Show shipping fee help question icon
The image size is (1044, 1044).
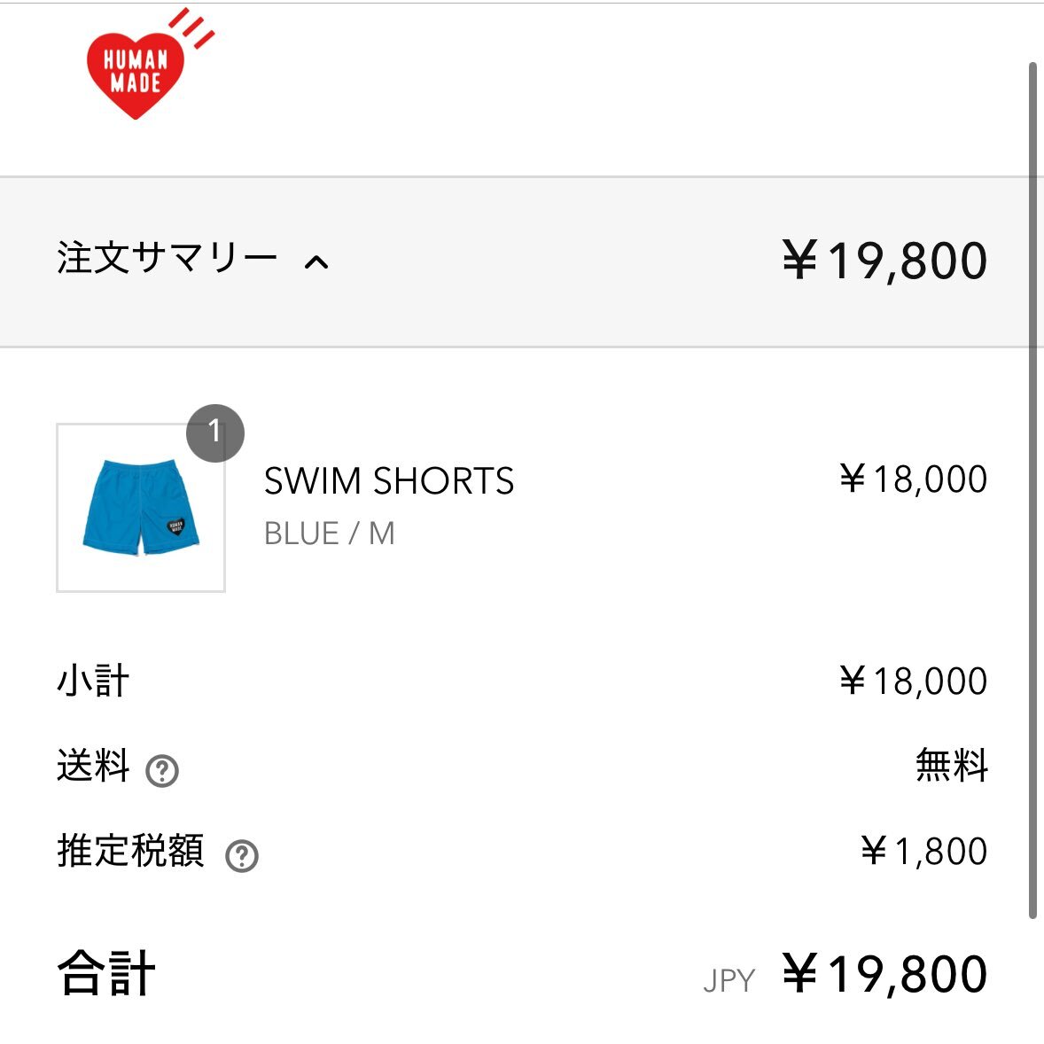(x=162, y=771)
